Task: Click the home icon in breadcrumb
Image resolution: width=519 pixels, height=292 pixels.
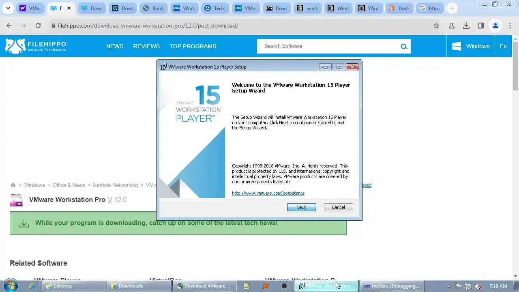Action: (13, 185)
